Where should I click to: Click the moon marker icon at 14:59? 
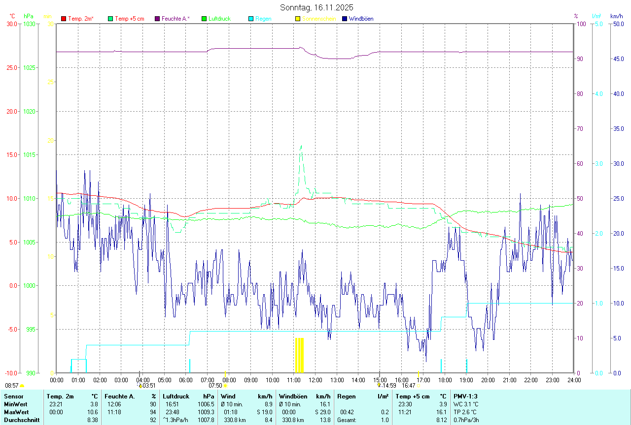coord(379,386)
